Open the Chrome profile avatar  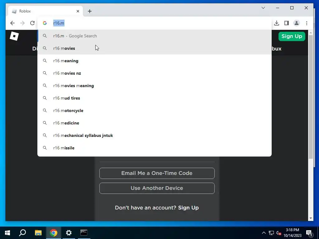tap(297, 23)
